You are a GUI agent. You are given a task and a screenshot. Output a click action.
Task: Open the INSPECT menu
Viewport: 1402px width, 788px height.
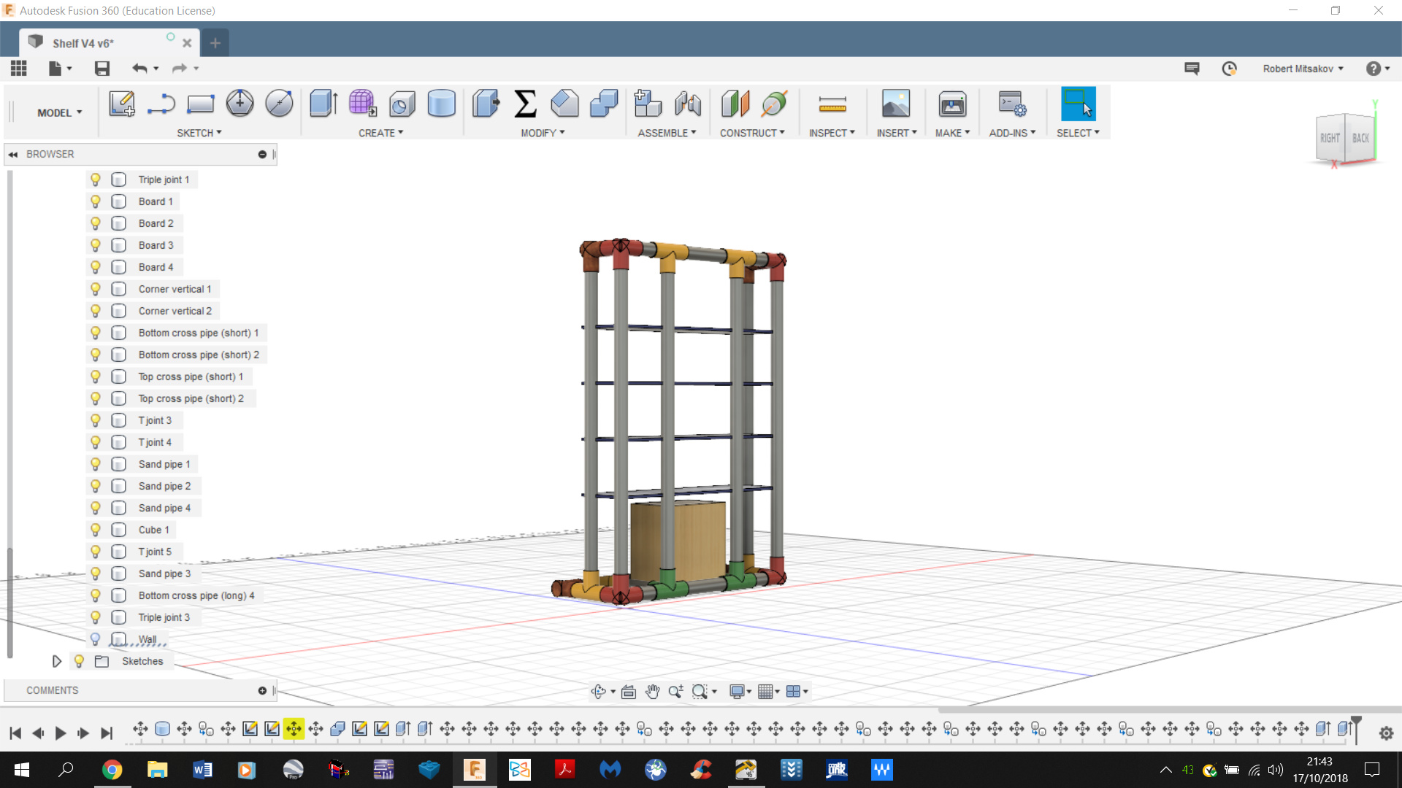pos(832,133)
